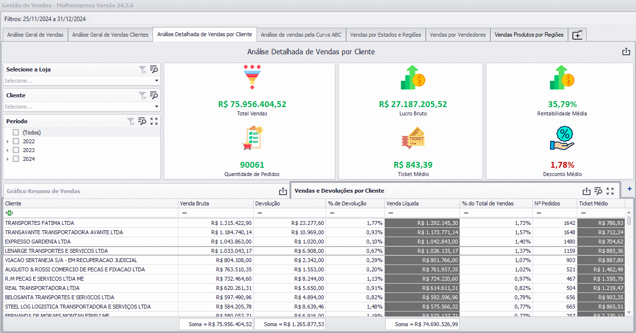
Task: Open multi-select search for Cliente filter
Action: point(154,95)
